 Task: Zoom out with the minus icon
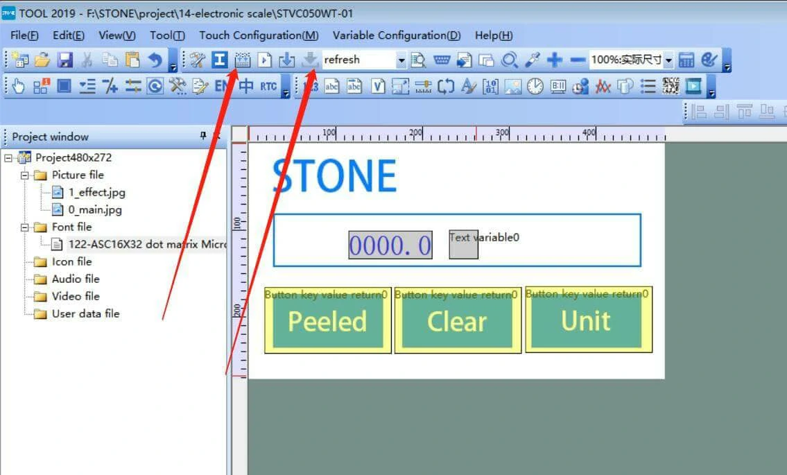coord(578,60)
